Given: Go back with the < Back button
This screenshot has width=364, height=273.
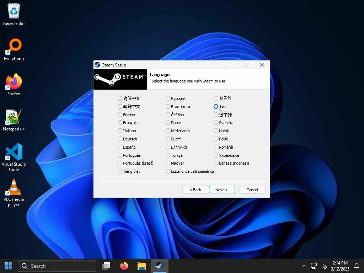Looking at the screenshot, I should click(195, 190).
